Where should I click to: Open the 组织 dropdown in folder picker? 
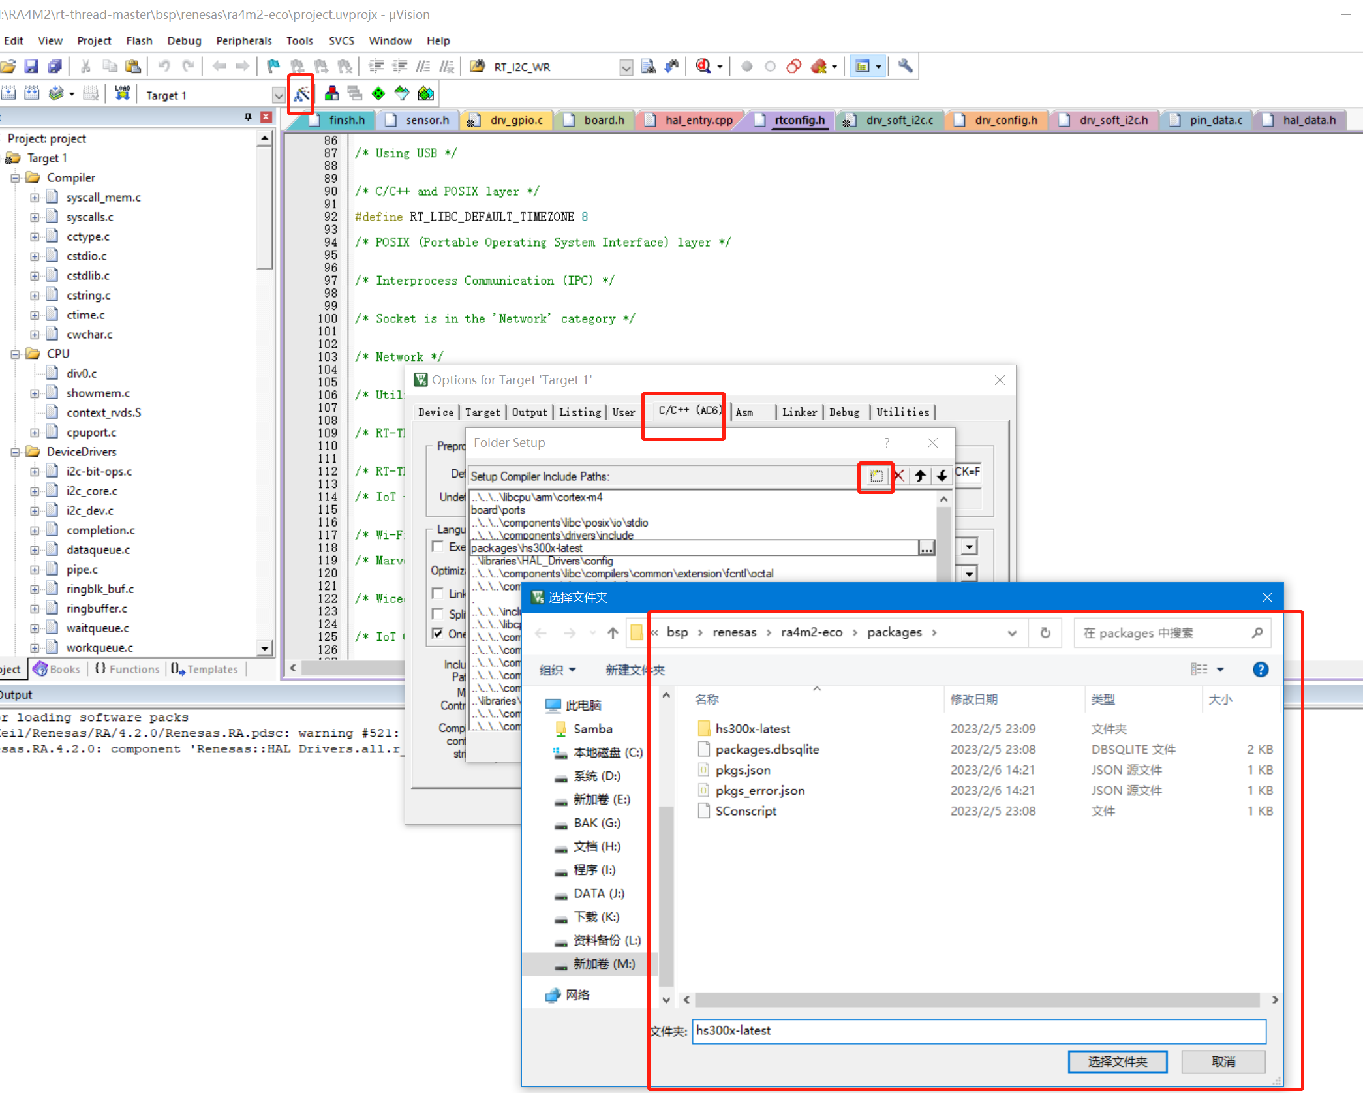(x=557, y=670)
